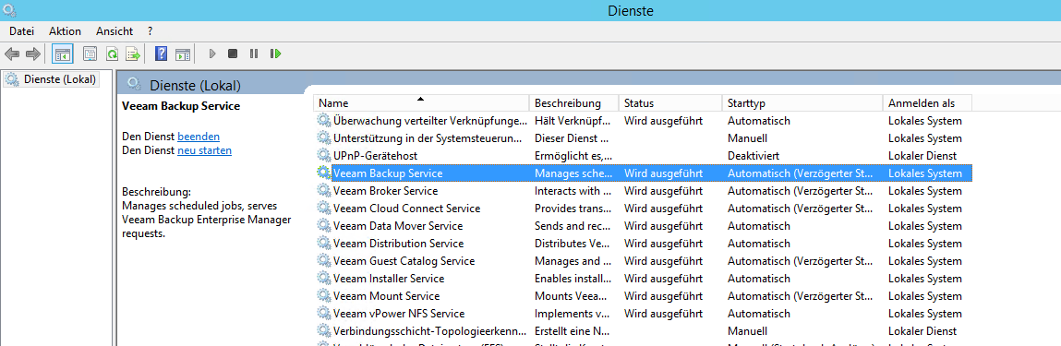Screen dimensions: 1061x346
Task: Click the Export list toolbar icon
Action: [x=133, y=54]
